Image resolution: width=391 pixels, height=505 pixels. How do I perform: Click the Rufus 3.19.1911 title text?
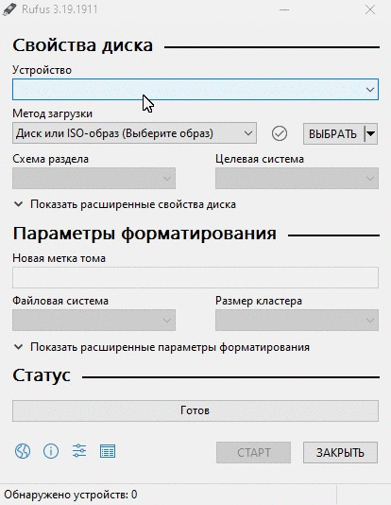click(59, 9)
